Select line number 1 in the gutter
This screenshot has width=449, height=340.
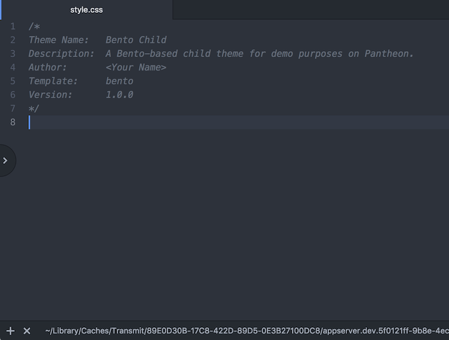(13, 26)
